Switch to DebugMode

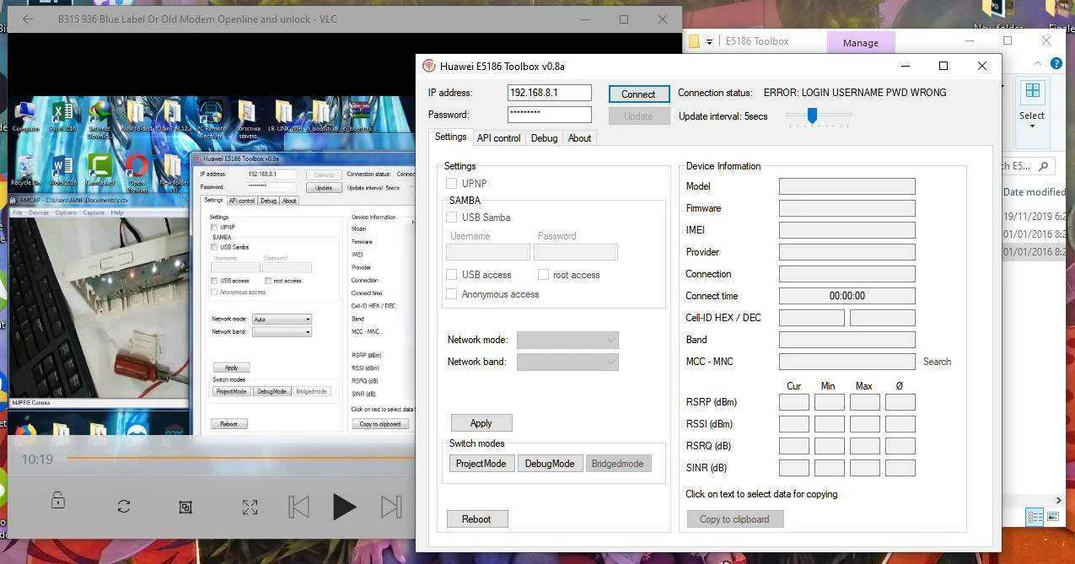(x=550, y=464)
